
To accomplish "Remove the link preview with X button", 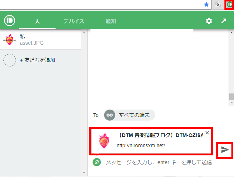I will 207,133.
